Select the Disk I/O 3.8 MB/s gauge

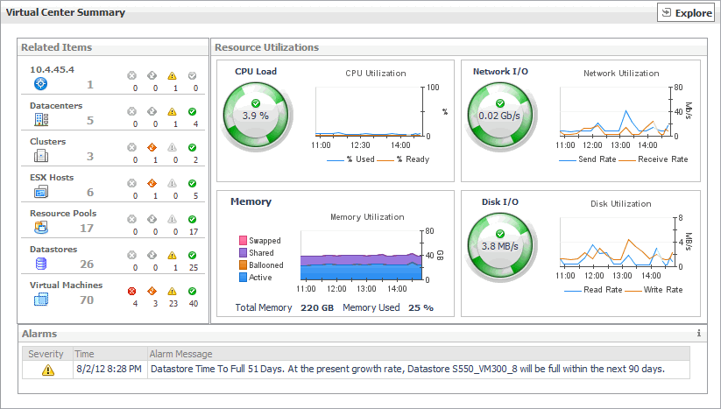[499, 246]
